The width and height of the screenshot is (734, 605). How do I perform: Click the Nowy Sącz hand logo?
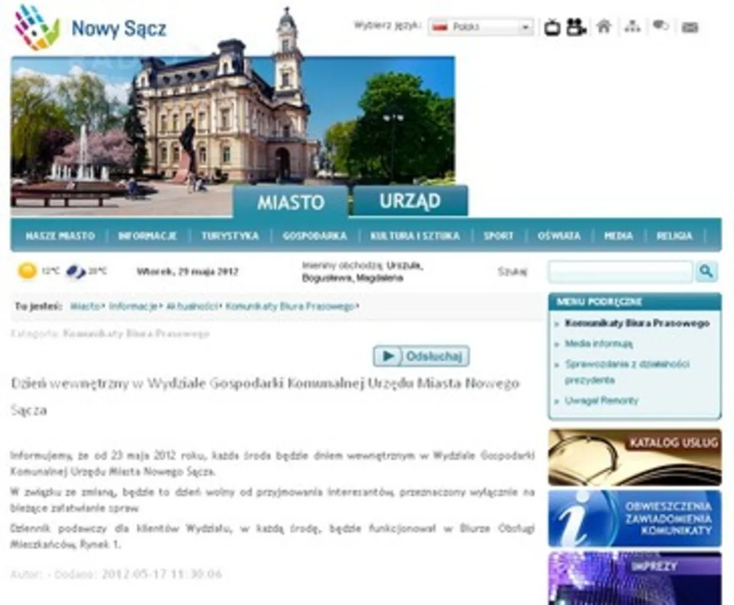pos(37,27)
